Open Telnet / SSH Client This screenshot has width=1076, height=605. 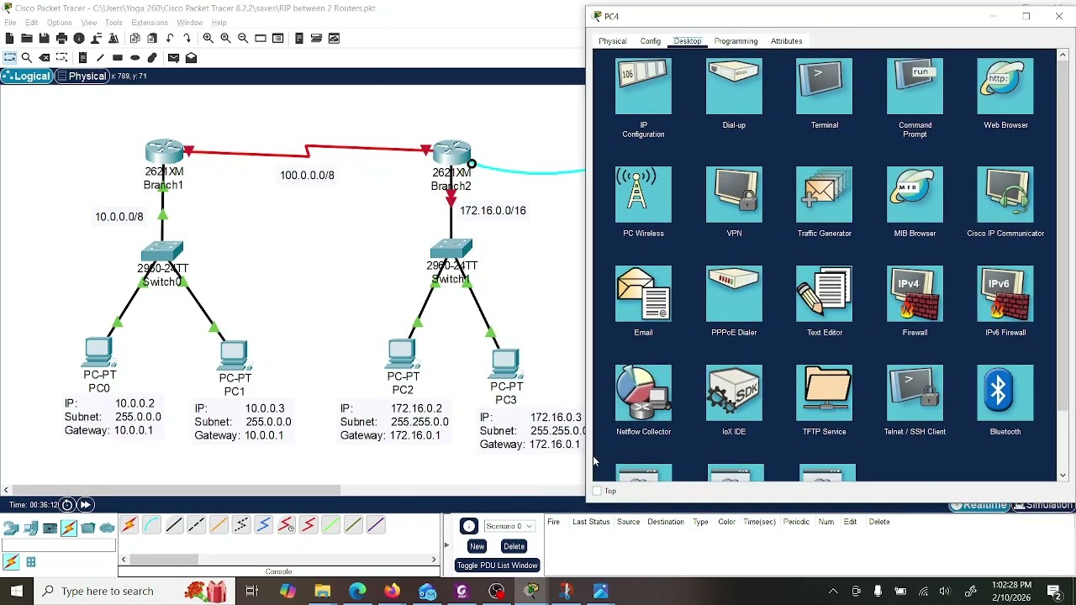coord(915,392)
